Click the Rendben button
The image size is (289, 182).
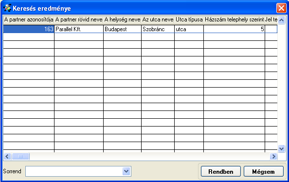pyautogui.click(x=220, y=171)
